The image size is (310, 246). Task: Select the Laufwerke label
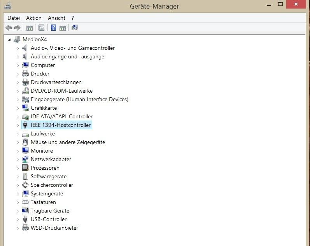click(43, 134)
